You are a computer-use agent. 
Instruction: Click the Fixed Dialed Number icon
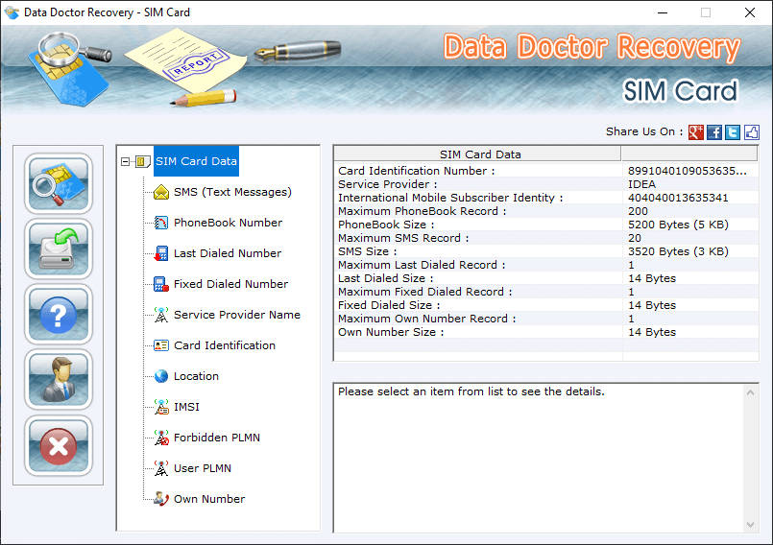[x=161, y=284]
